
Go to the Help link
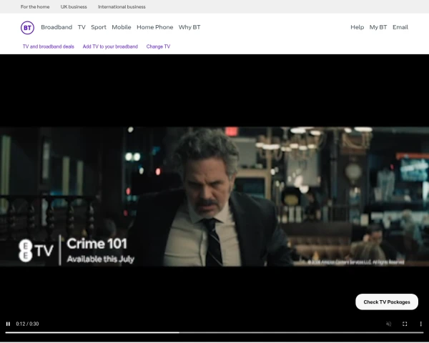pos(357,27)
